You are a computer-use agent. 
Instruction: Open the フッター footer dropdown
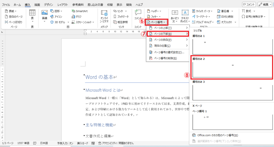(154, 17)
